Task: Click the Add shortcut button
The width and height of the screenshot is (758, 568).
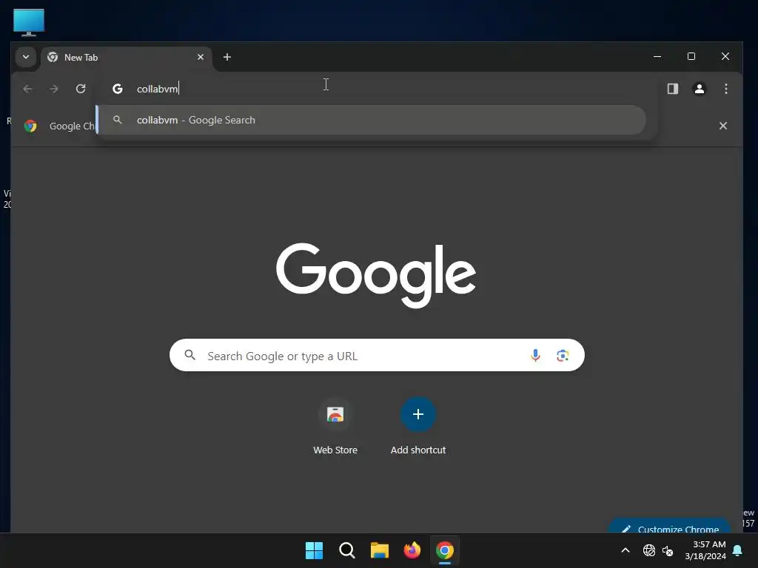Action: (x=418, y=427)
